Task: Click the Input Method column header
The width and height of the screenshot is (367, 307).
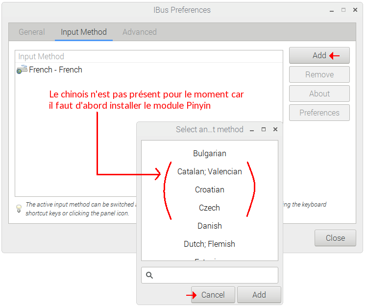Action: [x=149, y=57]
